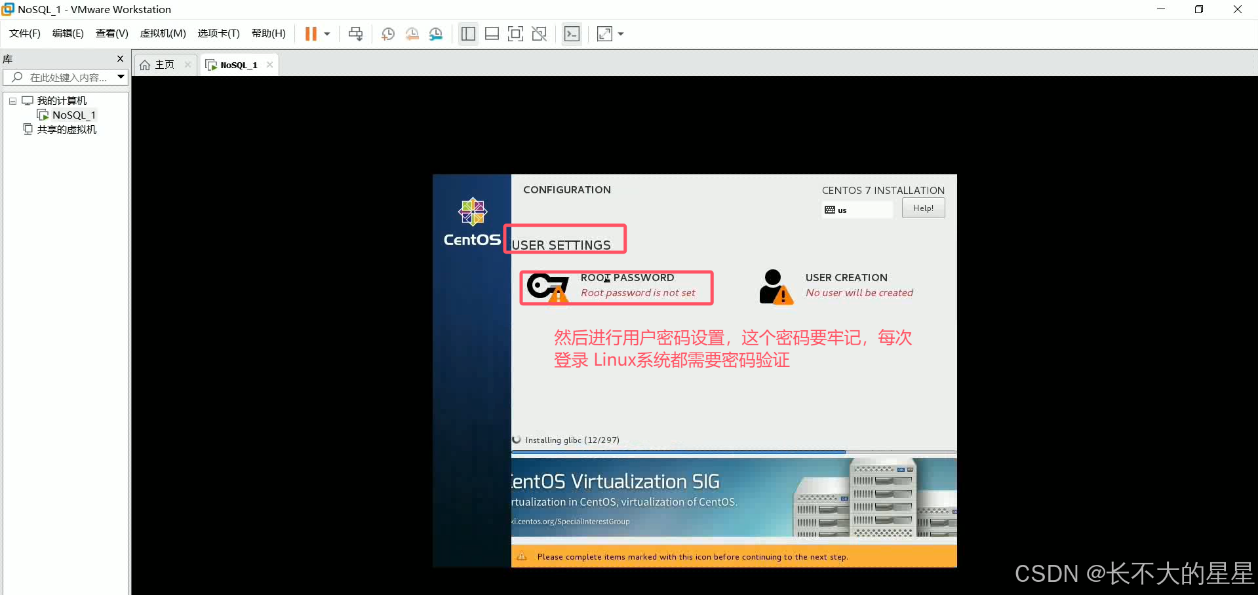Click the CentOS logo in the installer
Screen dimensions: 1258x595
tap(472, 223)
